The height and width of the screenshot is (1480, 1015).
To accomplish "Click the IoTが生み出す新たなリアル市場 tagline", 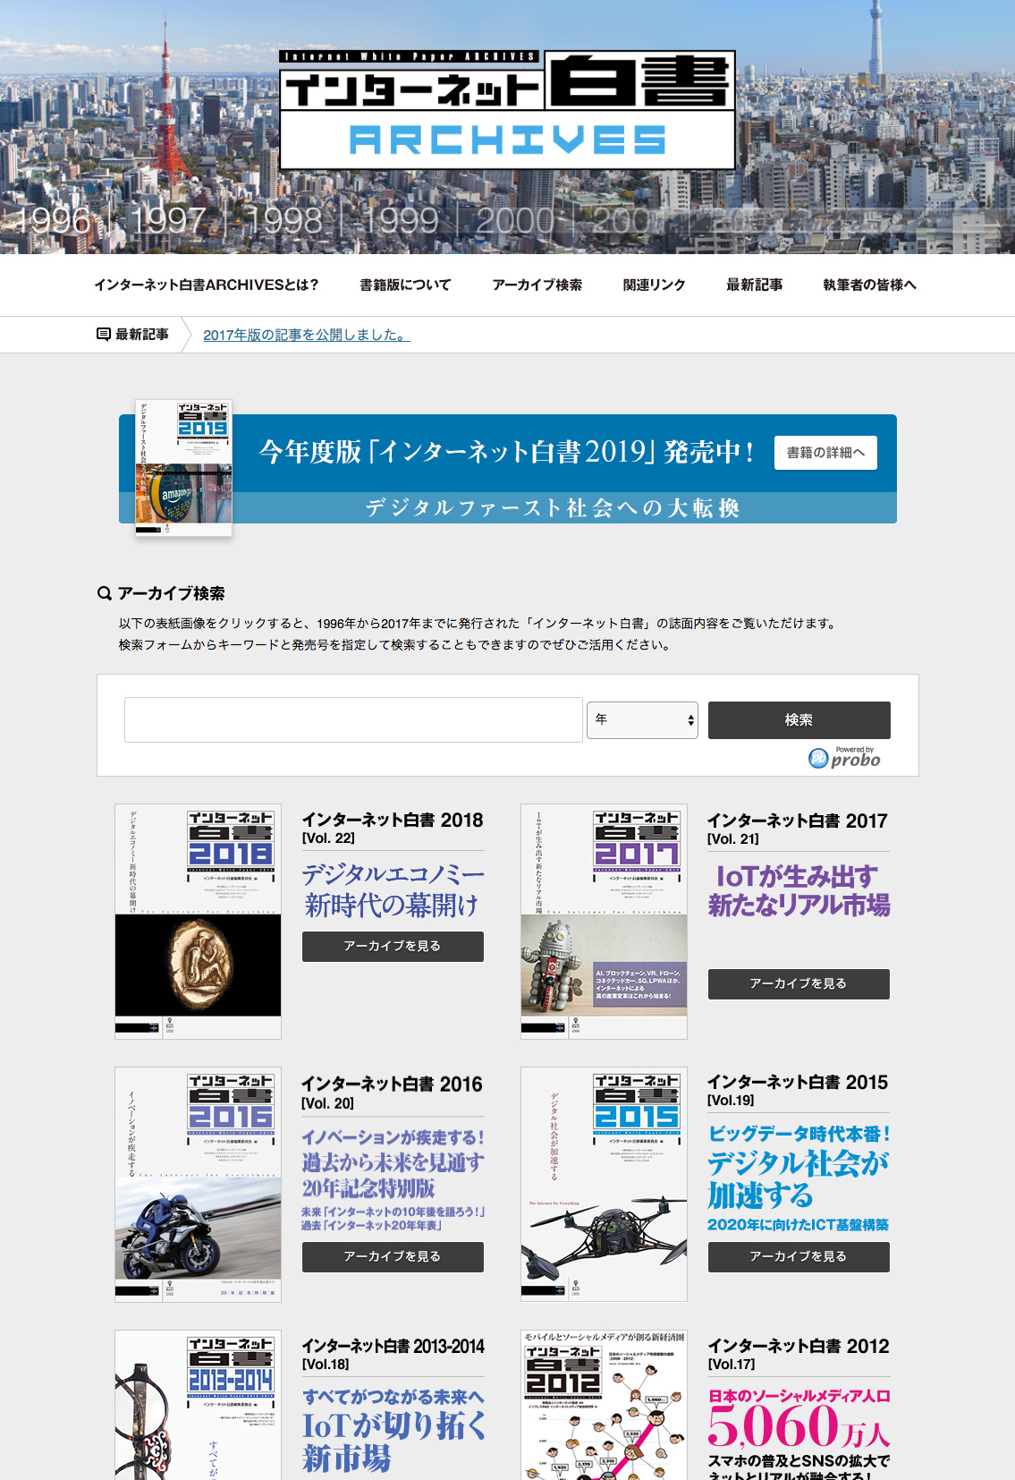I will 799,891.
